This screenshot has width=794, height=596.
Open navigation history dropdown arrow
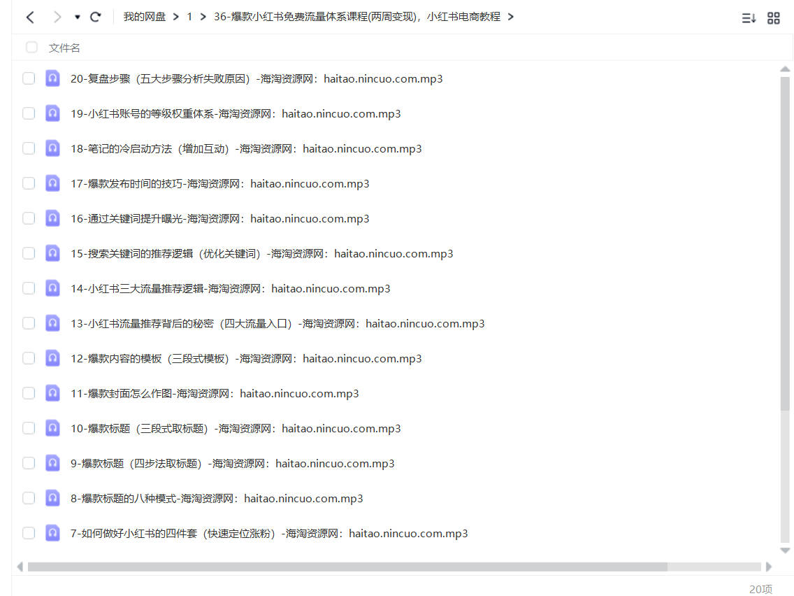click(77, 17)
